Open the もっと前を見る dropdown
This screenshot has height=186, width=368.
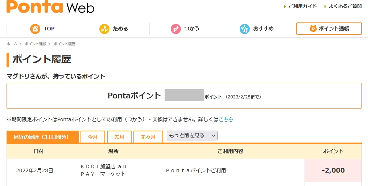(x=192, y=136)
